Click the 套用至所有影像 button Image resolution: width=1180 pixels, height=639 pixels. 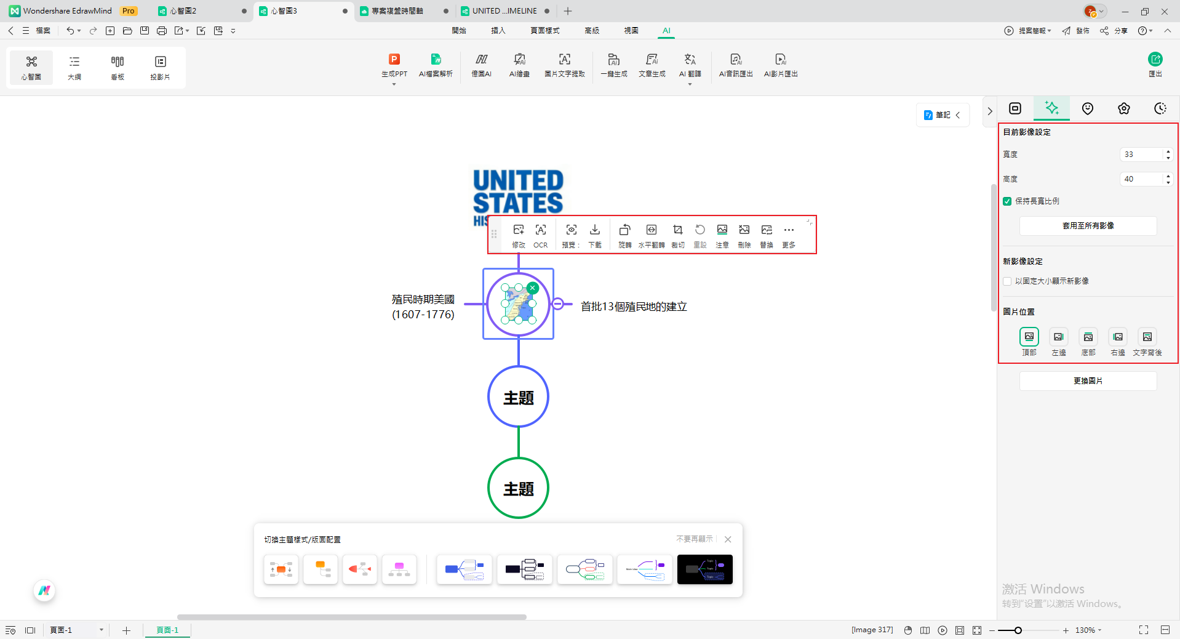(1088, 226)
